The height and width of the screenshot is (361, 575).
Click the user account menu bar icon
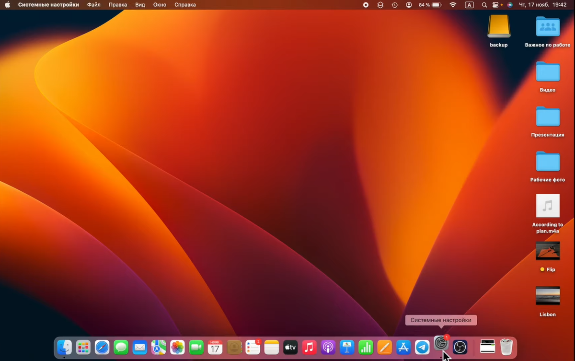(409, 5)
